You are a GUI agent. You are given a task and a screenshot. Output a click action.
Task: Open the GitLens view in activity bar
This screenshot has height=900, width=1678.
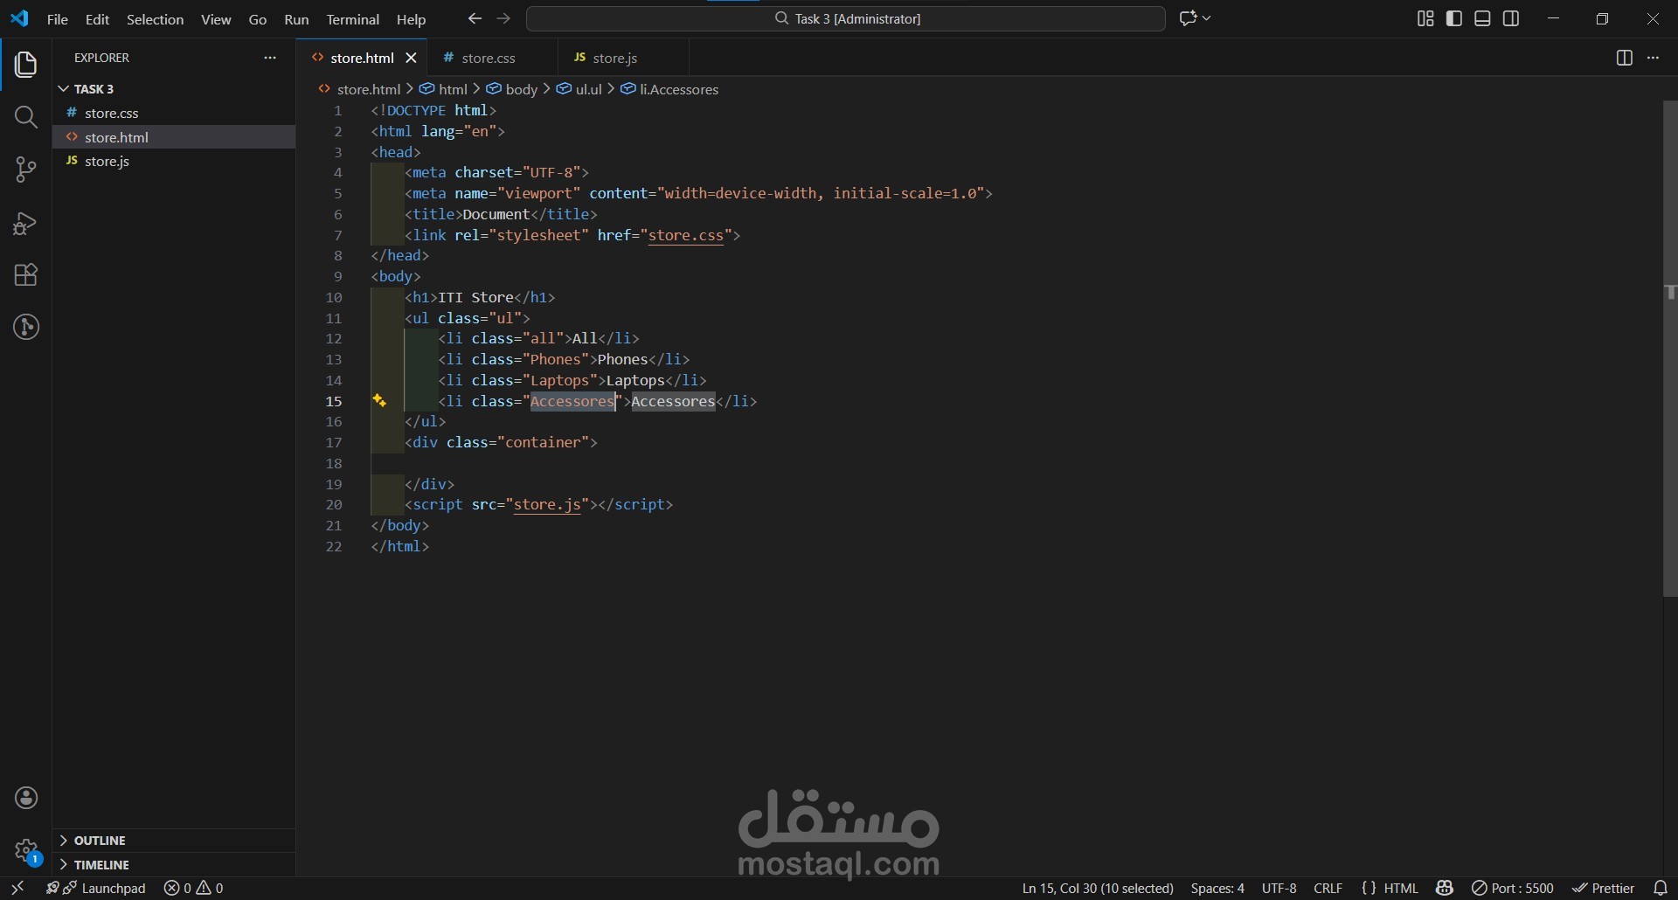26,328
